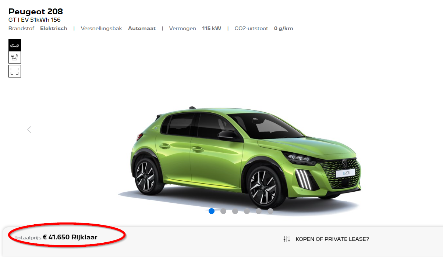Click the previous image arrow

click(x=29, y=130)
